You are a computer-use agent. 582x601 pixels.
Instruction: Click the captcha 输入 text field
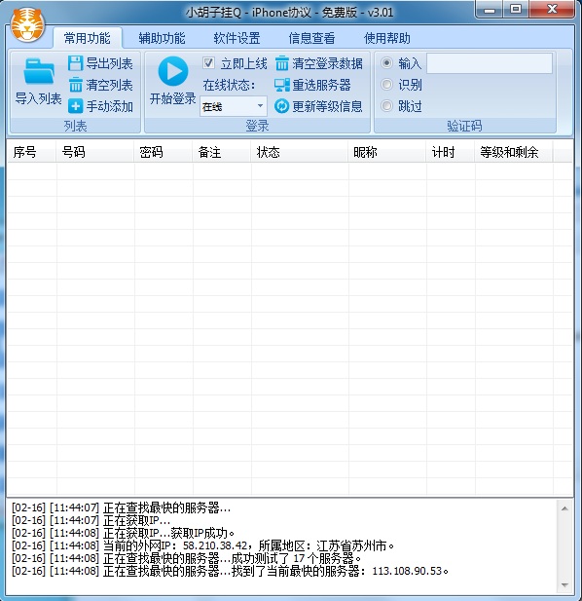490,63
